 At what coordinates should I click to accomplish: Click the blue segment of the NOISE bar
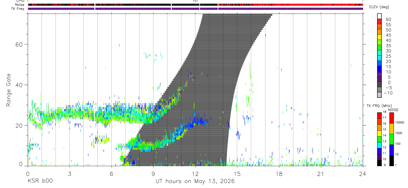[x=391, y=150]
